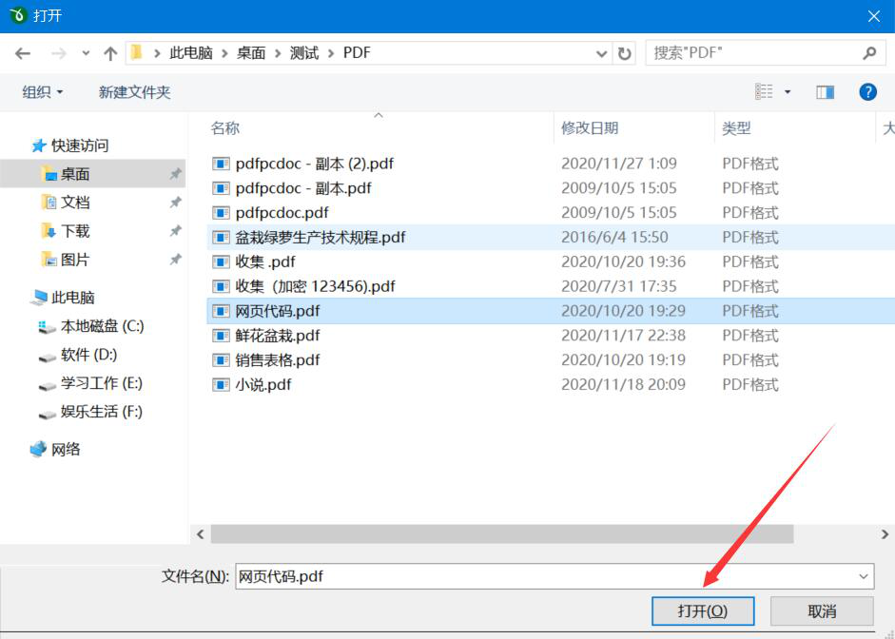This screenshot has width=895, height=639.
Task: Open 软件 (D:) drive
Action: coord(88,355)
